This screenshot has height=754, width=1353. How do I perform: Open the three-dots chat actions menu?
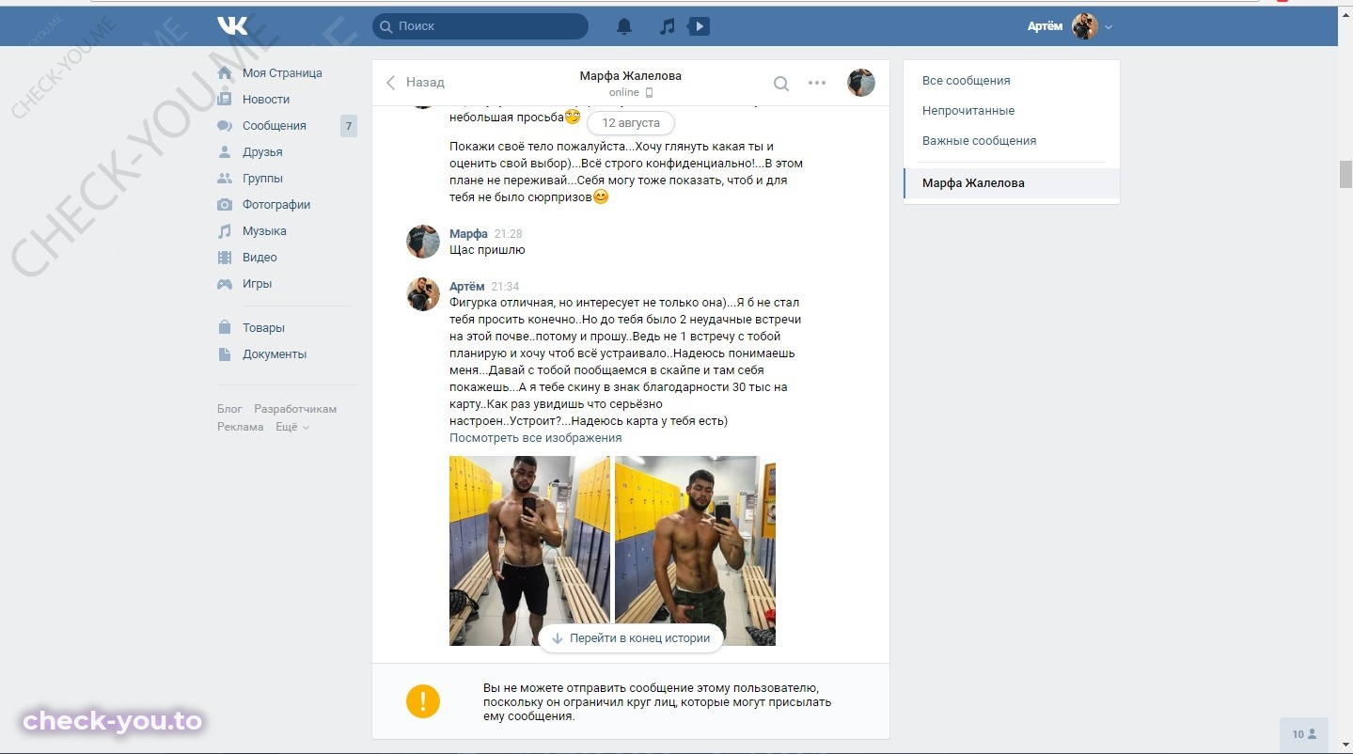tap(817, 83)
